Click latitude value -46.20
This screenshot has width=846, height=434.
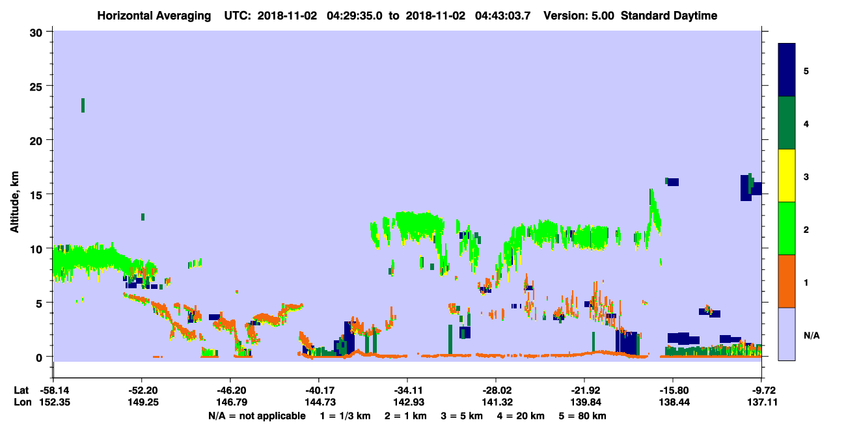point(230,390)
